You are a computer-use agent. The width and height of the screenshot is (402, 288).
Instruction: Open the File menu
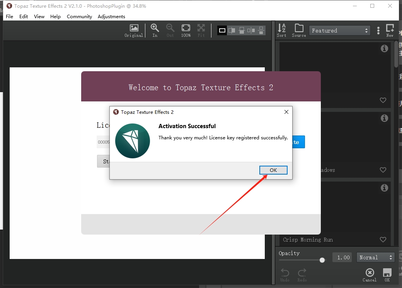[10, 16]
